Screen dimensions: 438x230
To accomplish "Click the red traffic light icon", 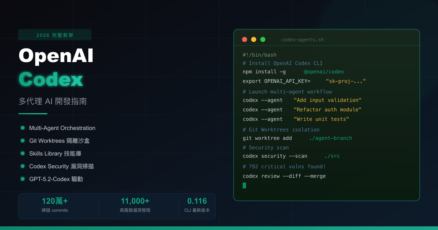I will tap(244, 39).
